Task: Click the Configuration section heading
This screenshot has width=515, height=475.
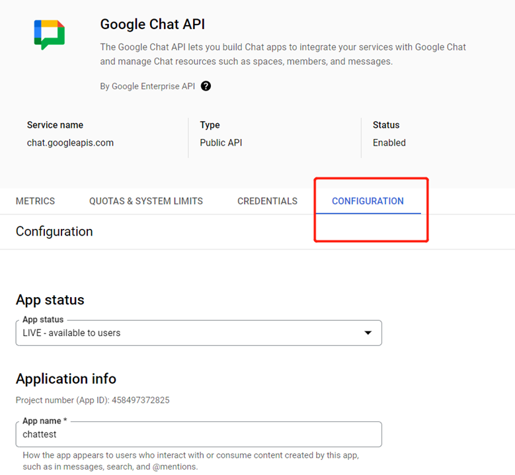Action: 54,232
